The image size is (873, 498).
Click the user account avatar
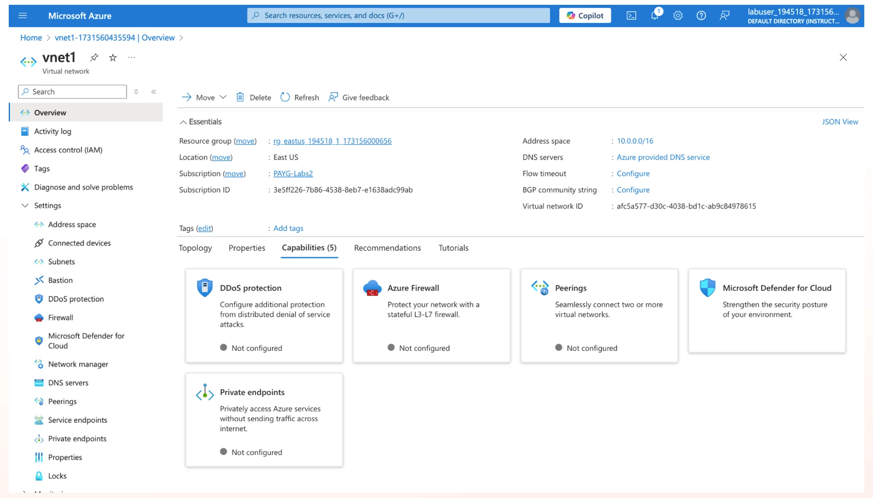point(852,16)
